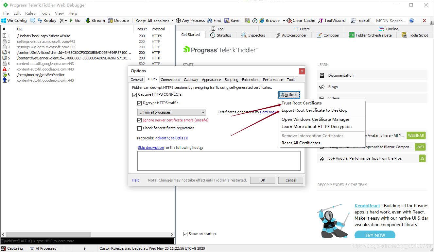The width and height of the screenshot is (434, 252).
Task: Open the ...from all processes combo box
Action: 171,112
